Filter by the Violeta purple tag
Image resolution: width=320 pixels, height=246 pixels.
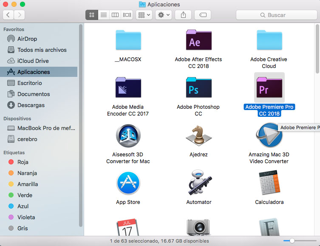tap(39, 217)
